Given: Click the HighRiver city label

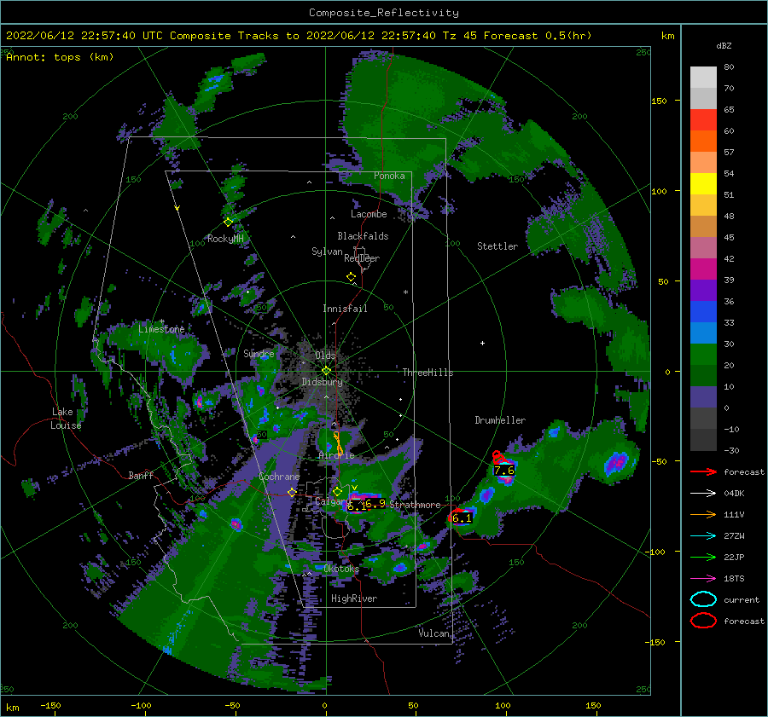Looking at the screenshot, I should (354, 598).
